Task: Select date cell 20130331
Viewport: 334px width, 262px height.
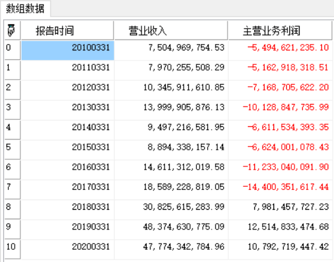Action: tap(68, 110)
